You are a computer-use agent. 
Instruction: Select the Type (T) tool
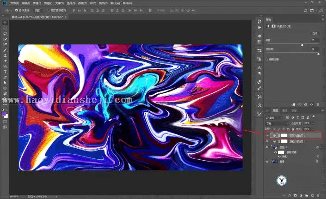(5, 72)
